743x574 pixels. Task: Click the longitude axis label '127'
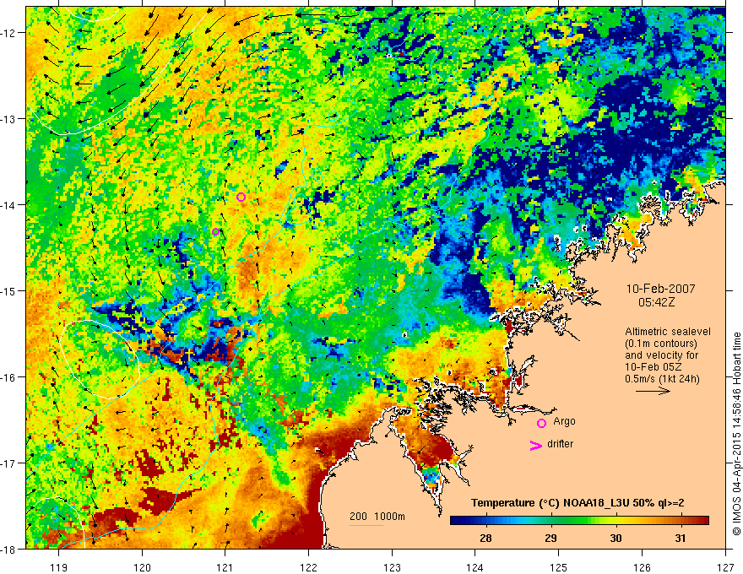click(x=725, y=567)
